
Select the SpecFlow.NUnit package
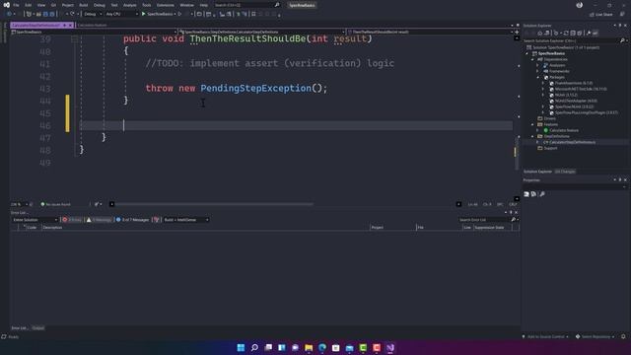point(574,107)
